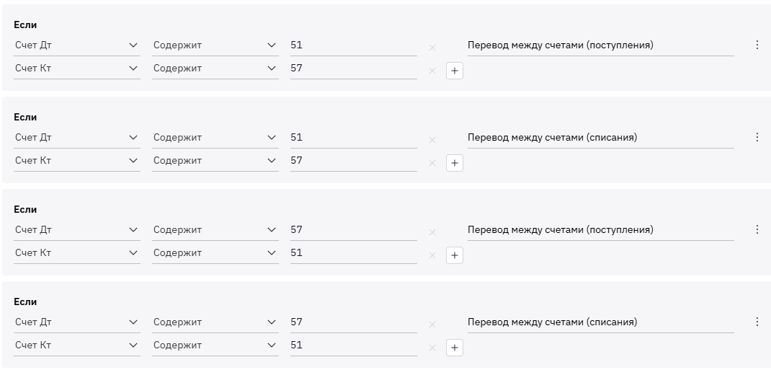Open three-dot menu of the first rule
The image size is (771, 370).
pos(757,45)
